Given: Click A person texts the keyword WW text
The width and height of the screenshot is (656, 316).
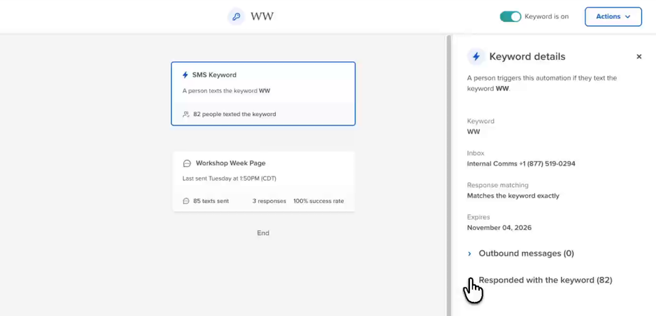Looking at the screenshot, I should point(226,90).
